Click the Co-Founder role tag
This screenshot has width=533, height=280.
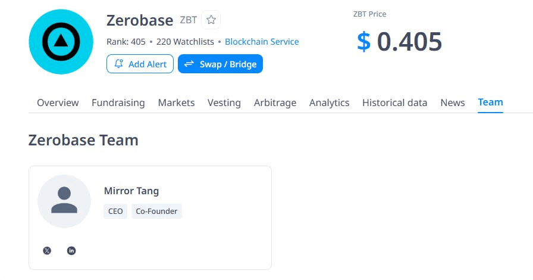pos(157,211)
